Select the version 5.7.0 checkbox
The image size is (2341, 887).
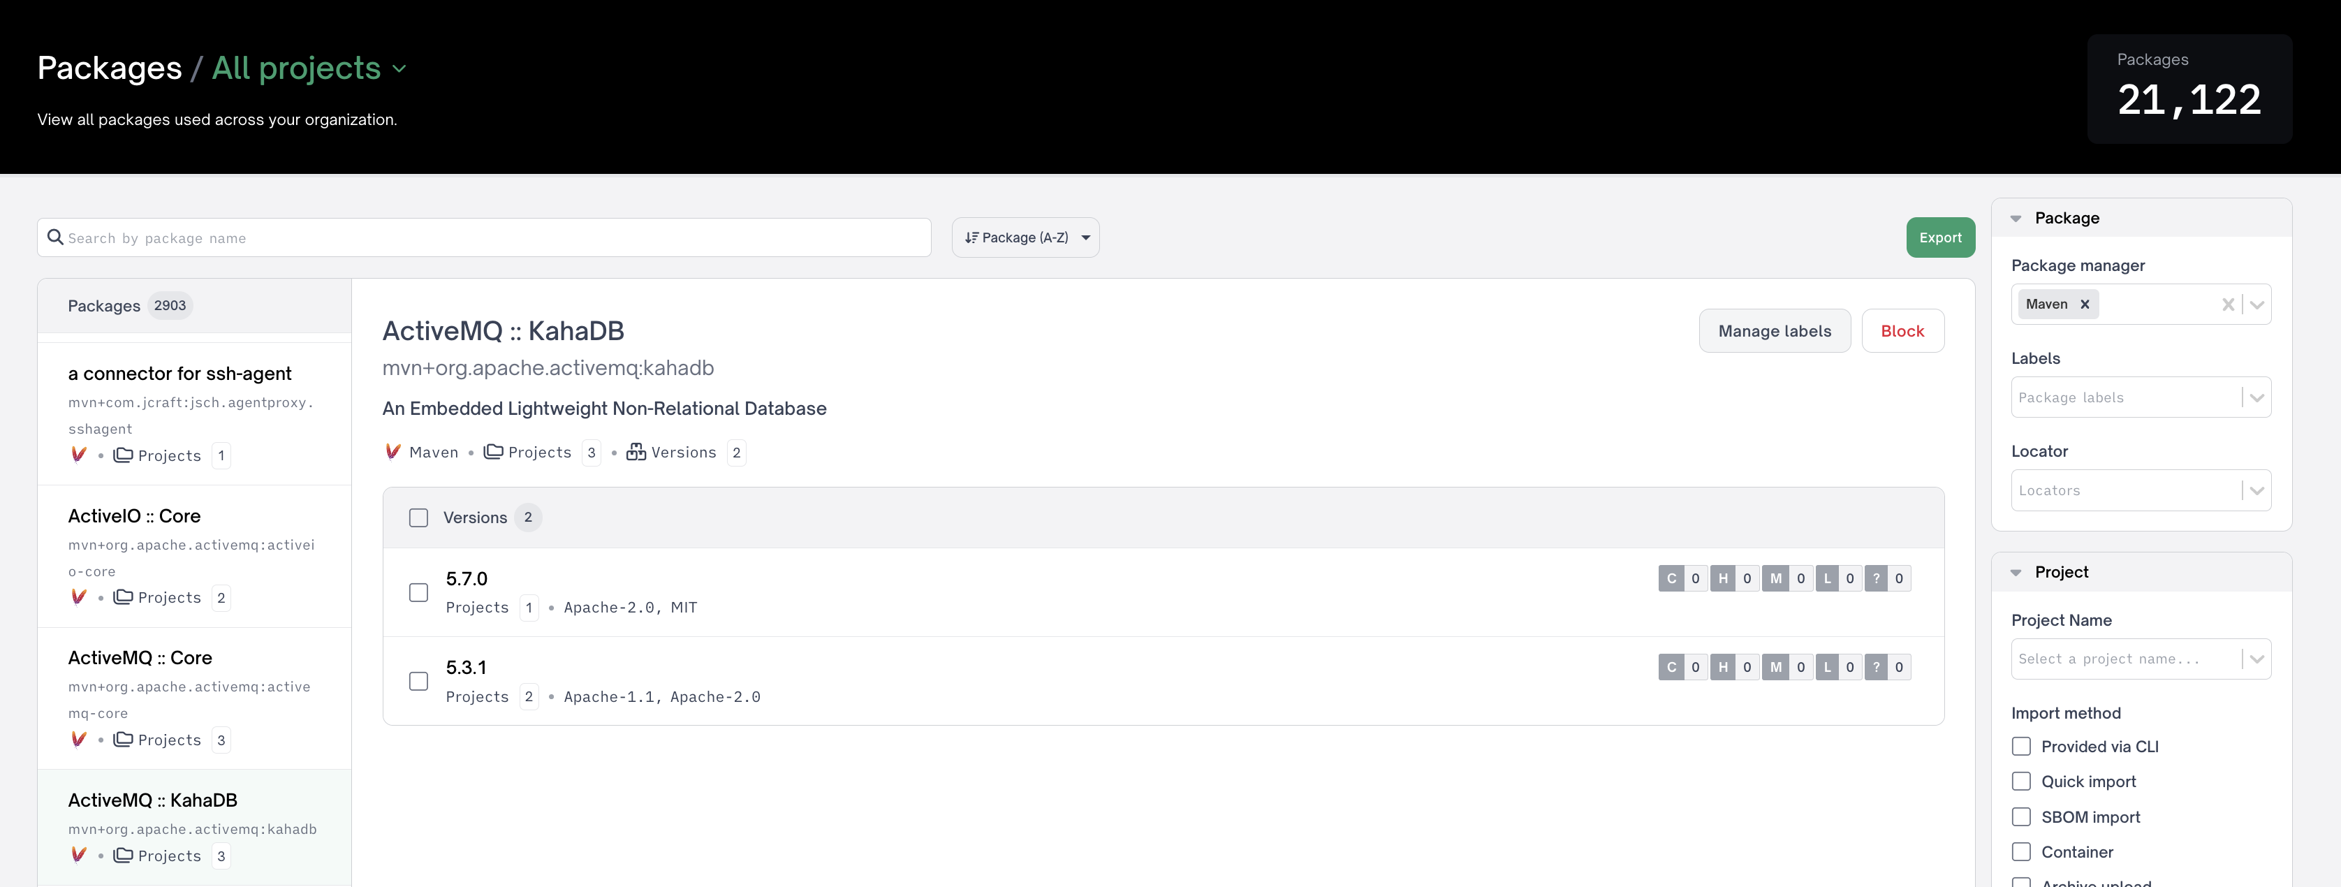click(x=418, y=592)
